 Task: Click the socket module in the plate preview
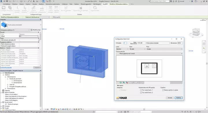click(x=147, y=66)
